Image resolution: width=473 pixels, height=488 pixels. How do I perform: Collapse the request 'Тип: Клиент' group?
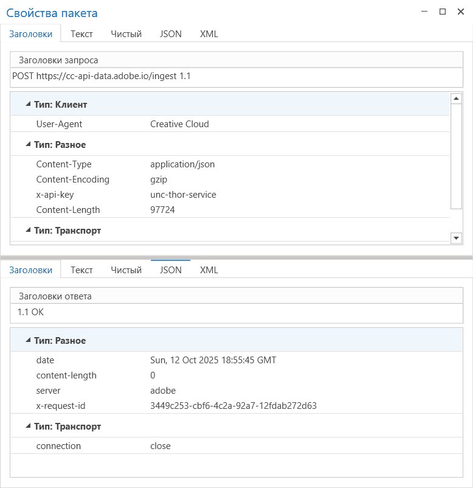pos(28,105)
